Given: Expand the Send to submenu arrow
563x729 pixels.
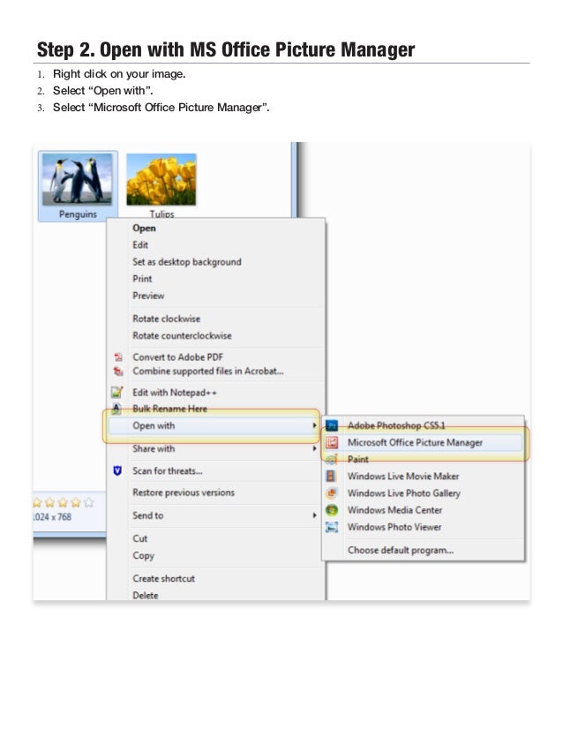Looking at the screenshot, I should pos(314,515).
